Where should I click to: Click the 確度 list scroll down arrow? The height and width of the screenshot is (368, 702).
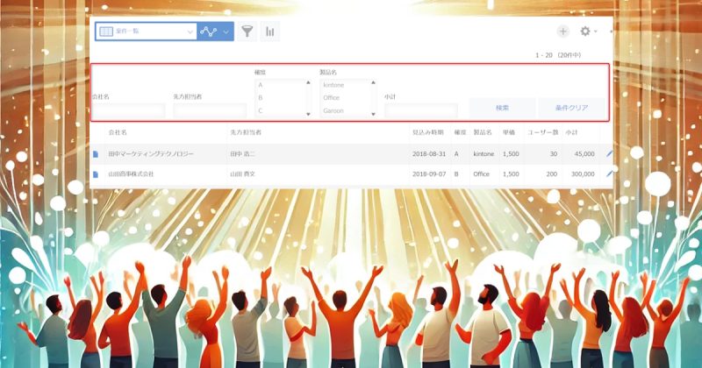(x=308, y=115)
